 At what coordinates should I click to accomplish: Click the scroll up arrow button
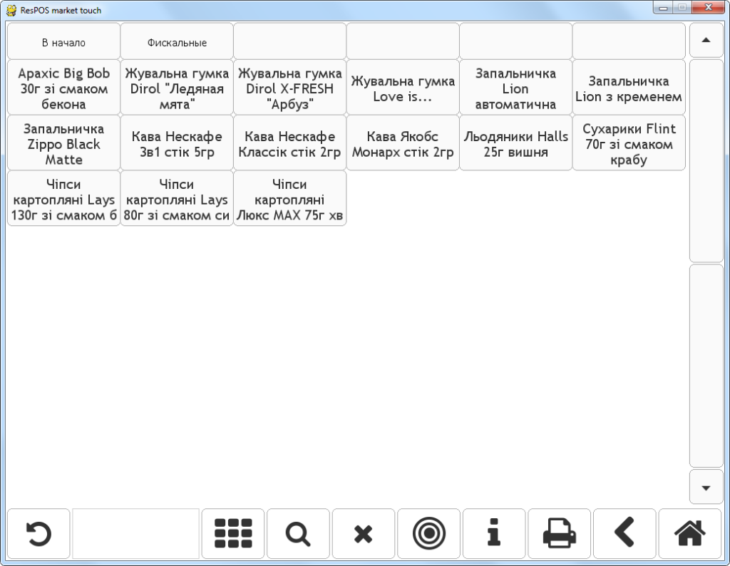point(706,40)
